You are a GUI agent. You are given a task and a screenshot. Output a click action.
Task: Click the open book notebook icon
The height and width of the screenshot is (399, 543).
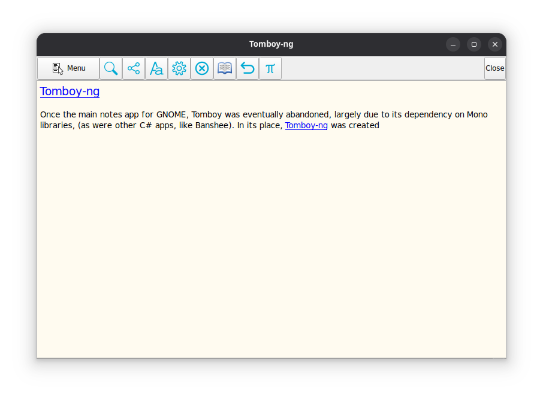pos(225,68)
